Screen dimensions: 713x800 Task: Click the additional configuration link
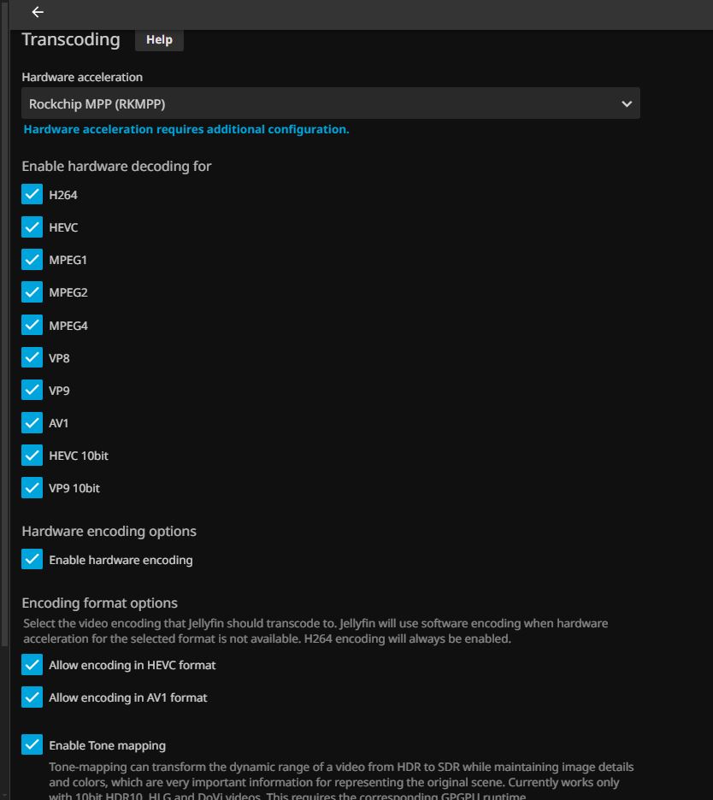[x=186, y=129]
